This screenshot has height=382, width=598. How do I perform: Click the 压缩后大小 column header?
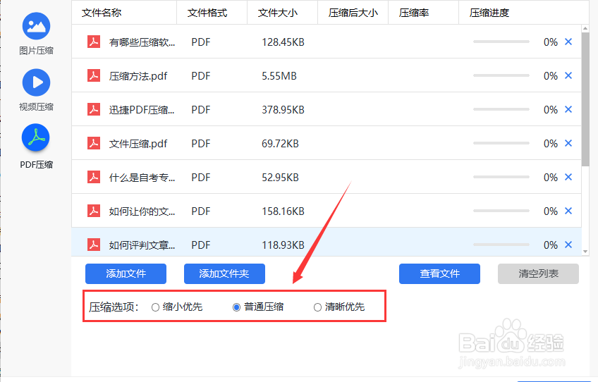[353, 13]
